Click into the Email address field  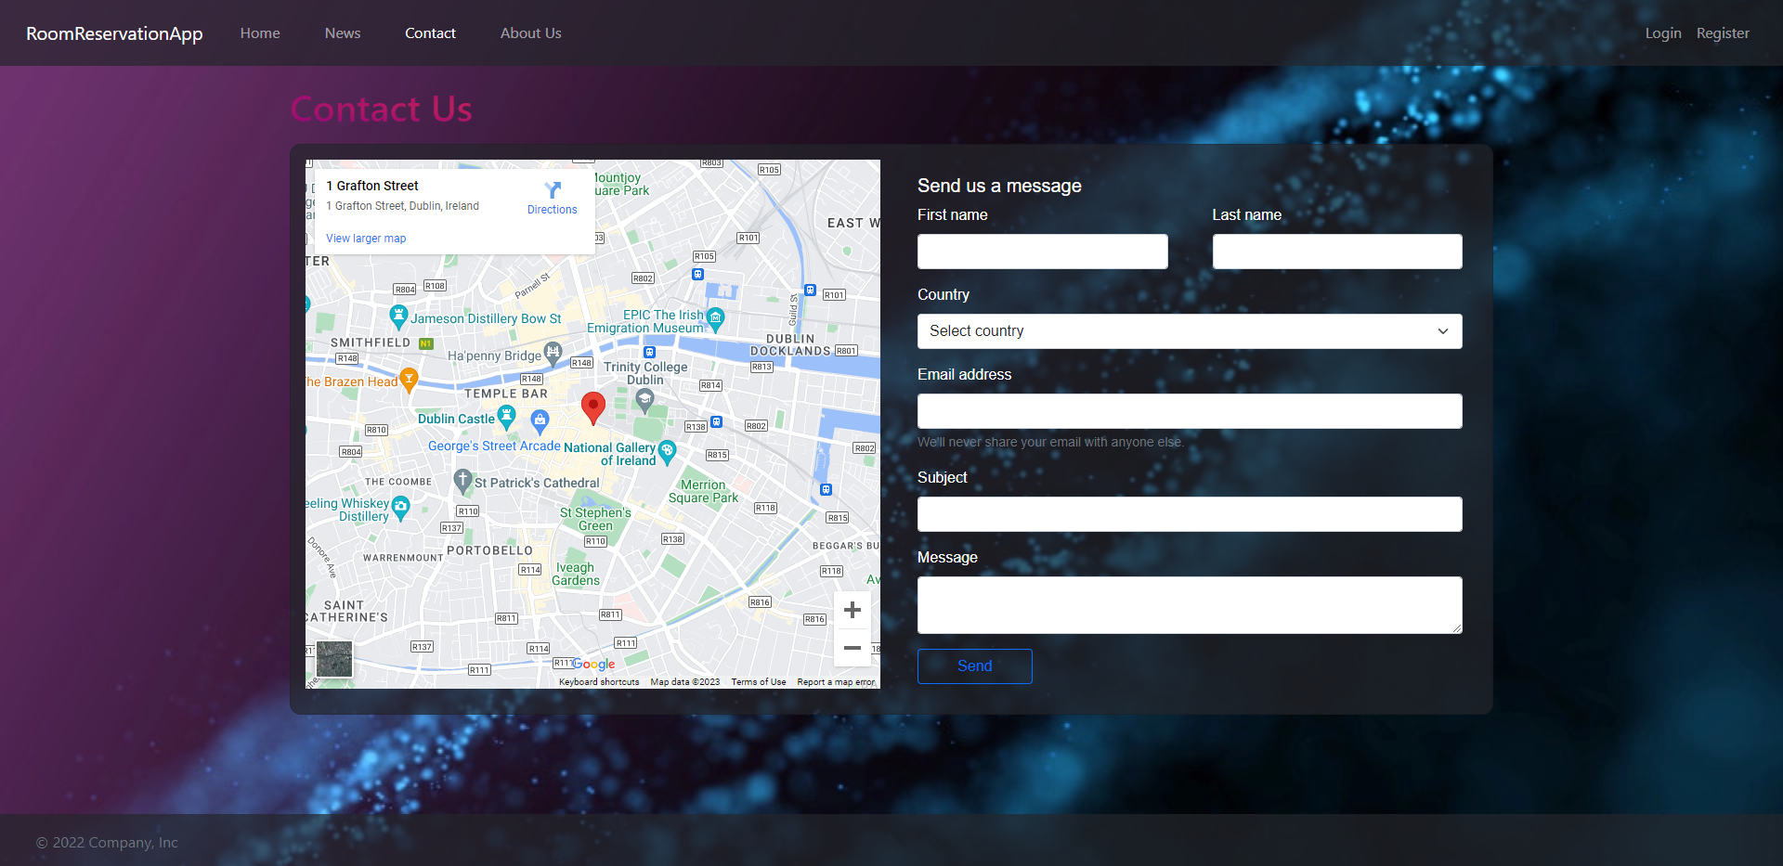click(1189, 410)
